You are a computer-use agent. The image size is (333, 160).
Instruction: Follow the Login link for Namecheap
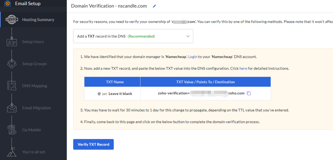coord(193,57)
